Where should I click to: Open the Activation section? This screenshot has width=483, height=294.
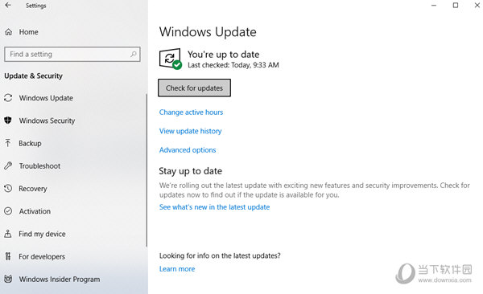35,211
